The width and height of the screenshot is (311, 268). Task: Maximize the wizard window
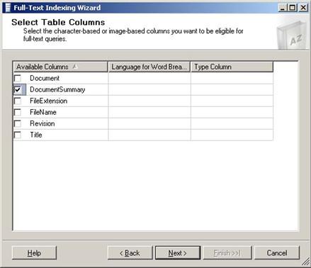(x=293, y=8)
